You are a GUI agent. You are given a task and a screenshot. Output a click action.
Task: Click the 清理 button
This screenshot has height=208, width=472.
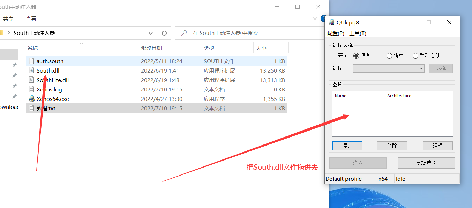(x=438, y=146)
